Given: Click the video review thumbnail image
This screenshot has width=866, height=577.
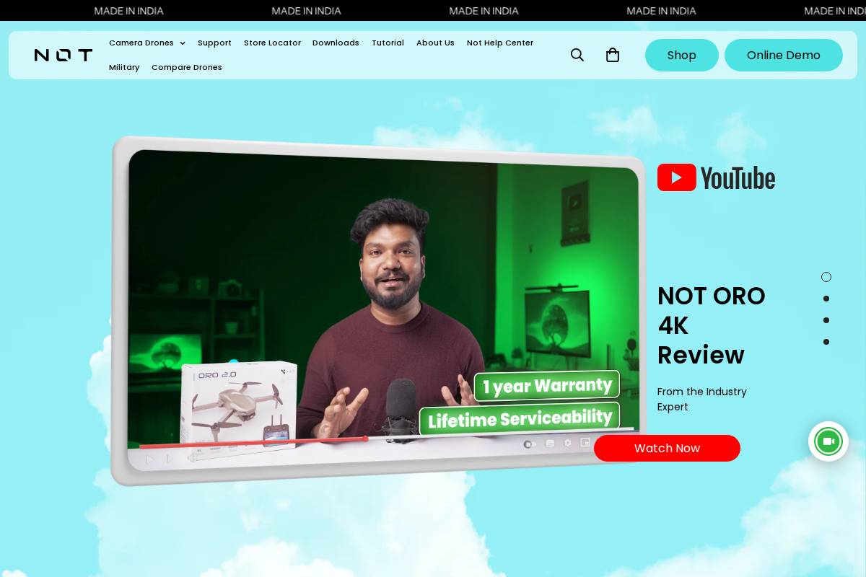Looking at the screenshot, I should (x=379, y=310).
